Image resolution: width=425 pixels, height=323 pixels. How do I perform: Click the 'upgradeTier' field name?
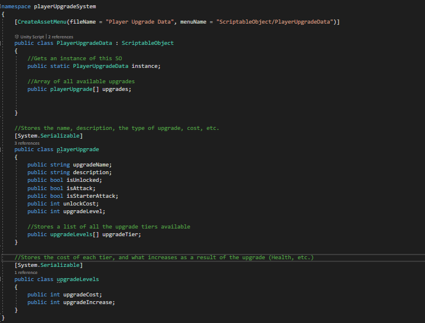pos(120,234)
